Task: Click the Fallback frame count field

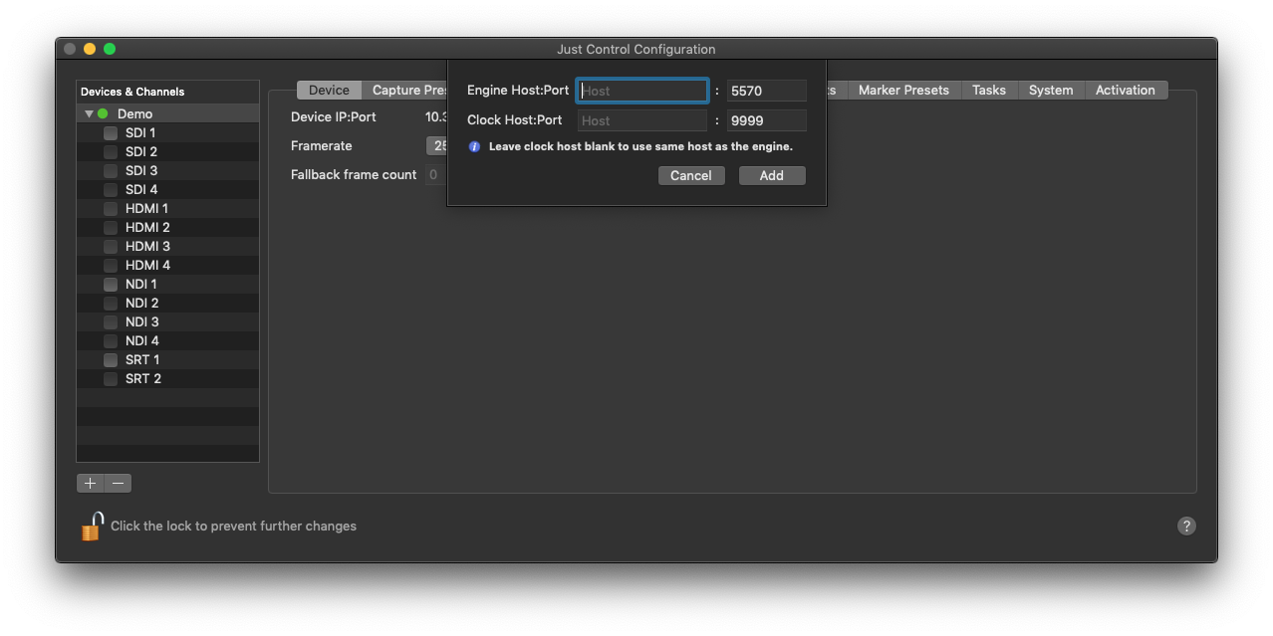Action: [x=436, y=174]
